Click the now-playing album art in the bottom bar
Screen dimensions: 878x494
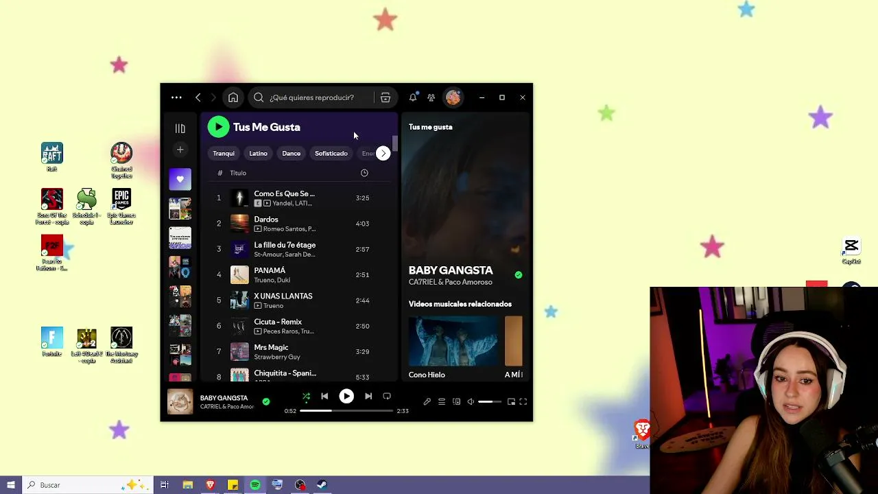point(180,402)
